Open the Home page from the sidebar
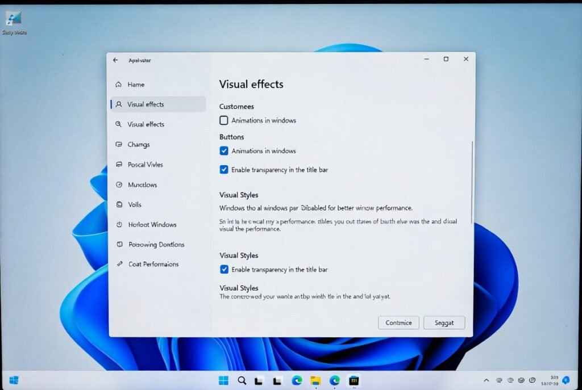This screenshot has height=390, width=582. [135, 85]
